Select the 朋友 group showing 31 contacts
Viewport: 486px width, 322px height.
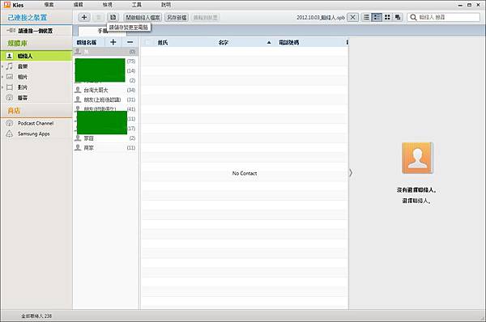tap(105, 100)
